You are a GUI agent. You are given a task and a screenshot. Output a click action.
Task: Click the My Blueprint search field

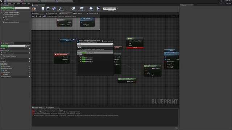[17, 46]
